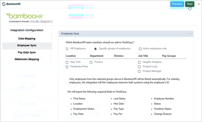This screenshot has height=122, width=202.
Task: Open the Pay Data Sync section
Action: (27, 52)
